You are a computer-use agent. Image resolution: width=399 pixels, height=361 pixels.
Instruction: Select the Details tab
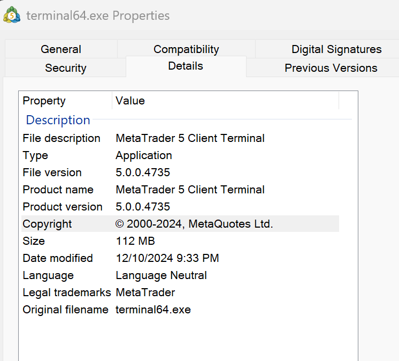[x=186, y=66]
